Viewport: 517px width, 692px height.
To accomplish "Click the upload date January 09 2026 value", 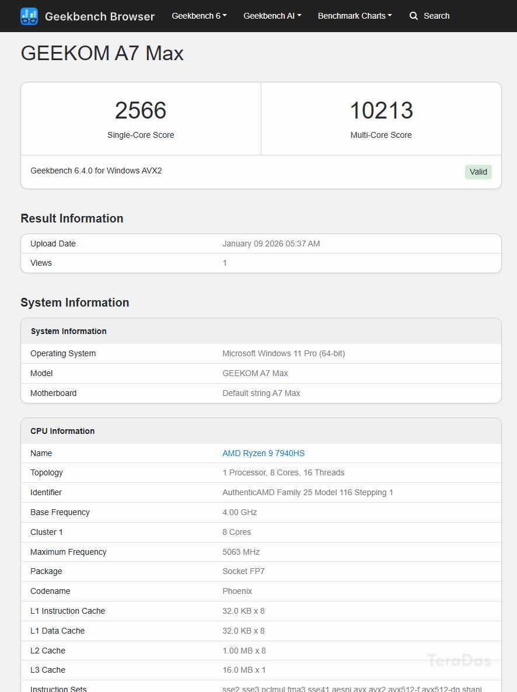I will pyautogui.click(x=271, y=244).
